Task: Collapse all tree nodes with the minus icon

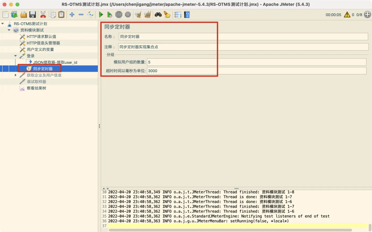Action: click(81, 15)
